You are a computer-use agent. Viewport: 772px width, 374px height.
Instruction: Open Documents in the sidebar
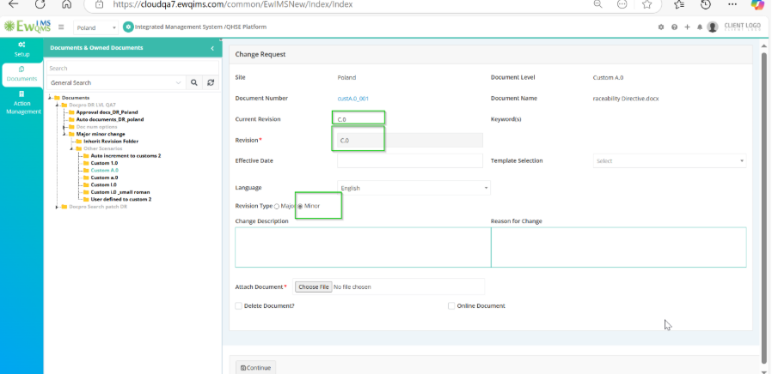coord(21,74)
